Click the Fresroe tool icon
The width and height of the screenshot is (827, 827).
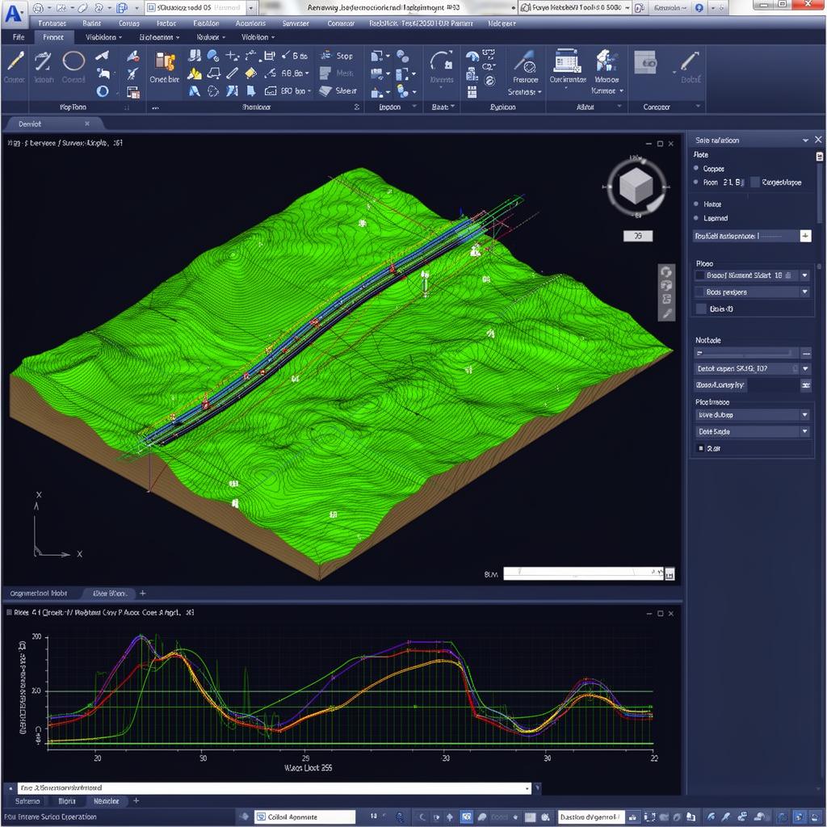click(525, 61)
